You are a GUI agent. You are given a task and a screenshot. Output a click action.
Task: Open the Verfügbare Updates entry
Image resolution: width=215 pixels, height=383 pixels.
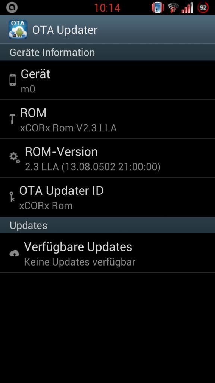107,253
